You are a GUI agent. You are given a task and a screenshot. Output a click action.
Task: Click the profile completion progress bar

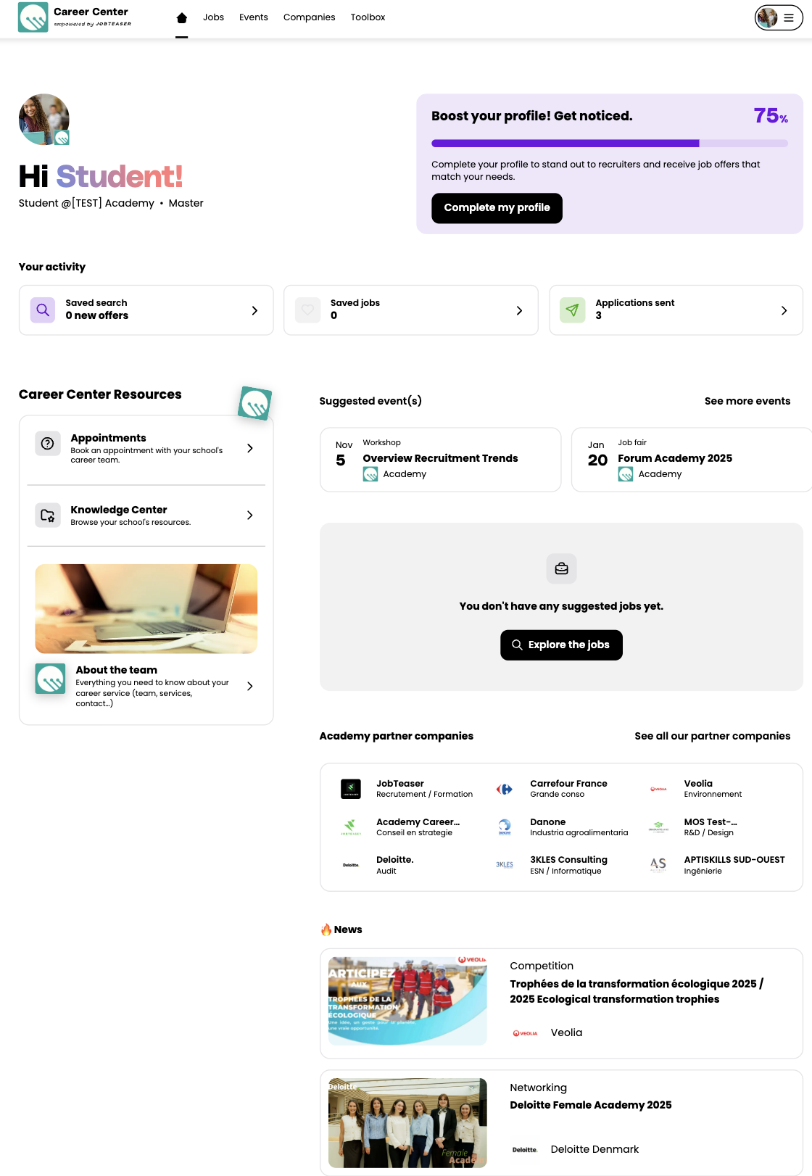610,144
